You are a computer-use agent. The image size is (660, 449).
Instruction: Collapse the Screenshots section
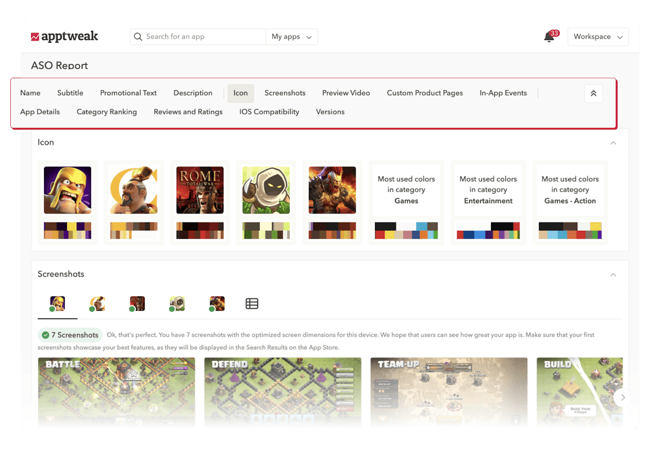tap(613, 274)
